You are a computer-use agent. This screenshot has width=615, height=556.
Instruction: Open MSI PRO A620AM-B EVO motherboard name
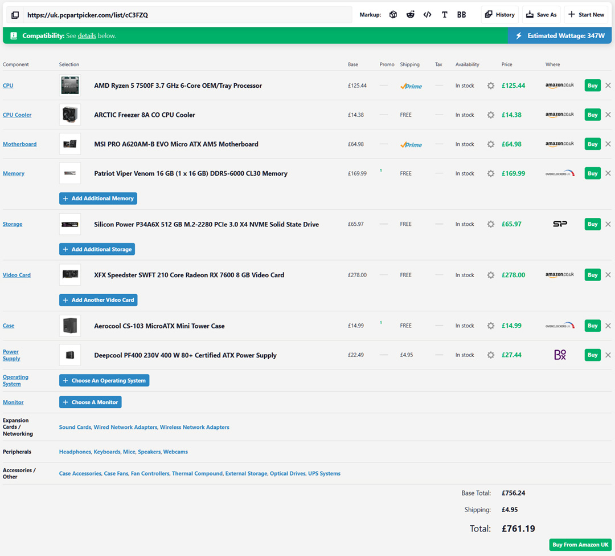coord(176,144)
